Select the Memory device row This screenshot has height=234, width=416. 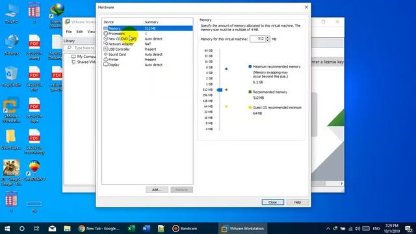tap(148, 29)
